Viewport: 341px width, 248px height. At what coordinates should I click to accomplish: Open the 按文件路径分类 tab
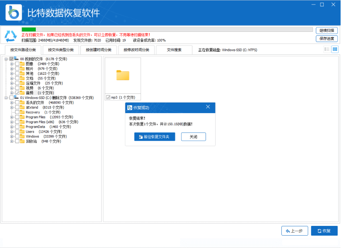pos(23,50)
